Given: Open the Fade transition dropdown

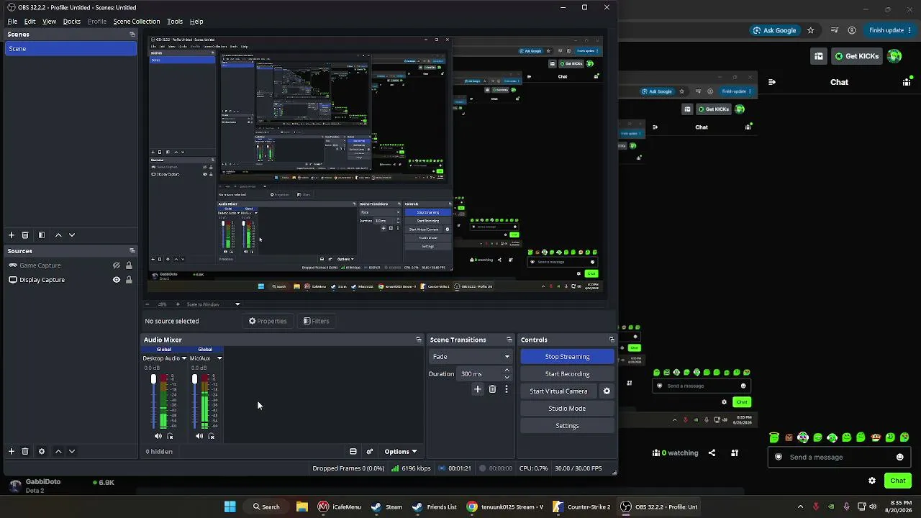Looking at the screenshot, I should [x=471, y=357].
